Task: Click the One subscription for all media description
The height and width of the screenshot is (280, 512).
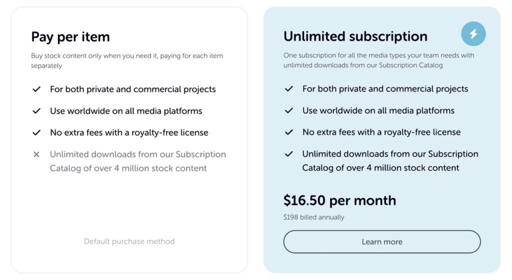Action: point(379,60)
